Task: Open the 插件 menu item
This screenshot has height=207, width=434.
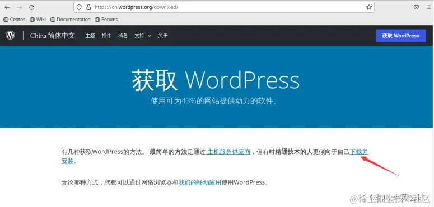Action: 106,36
